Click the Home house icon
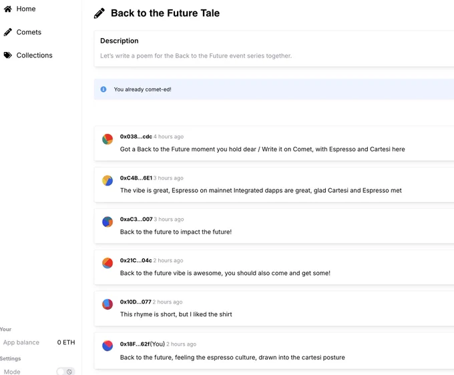 click(8, 9)
